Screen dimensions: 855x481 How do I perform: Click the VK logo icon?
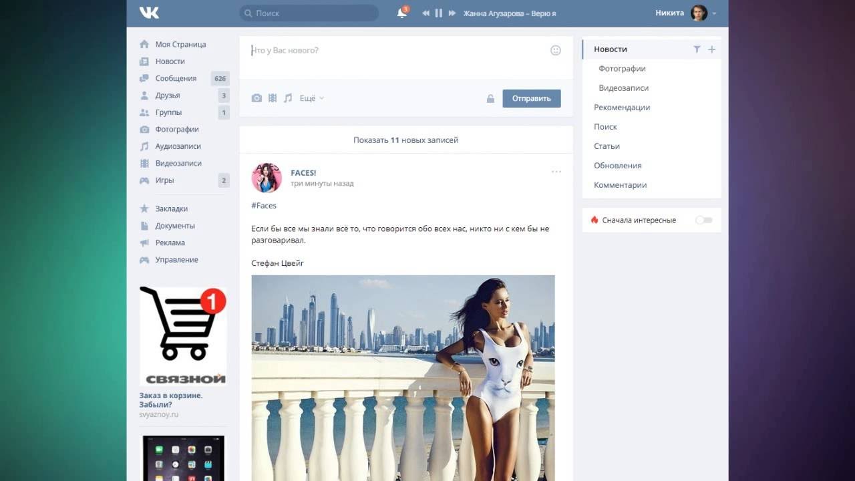click(x=149, y=13)
